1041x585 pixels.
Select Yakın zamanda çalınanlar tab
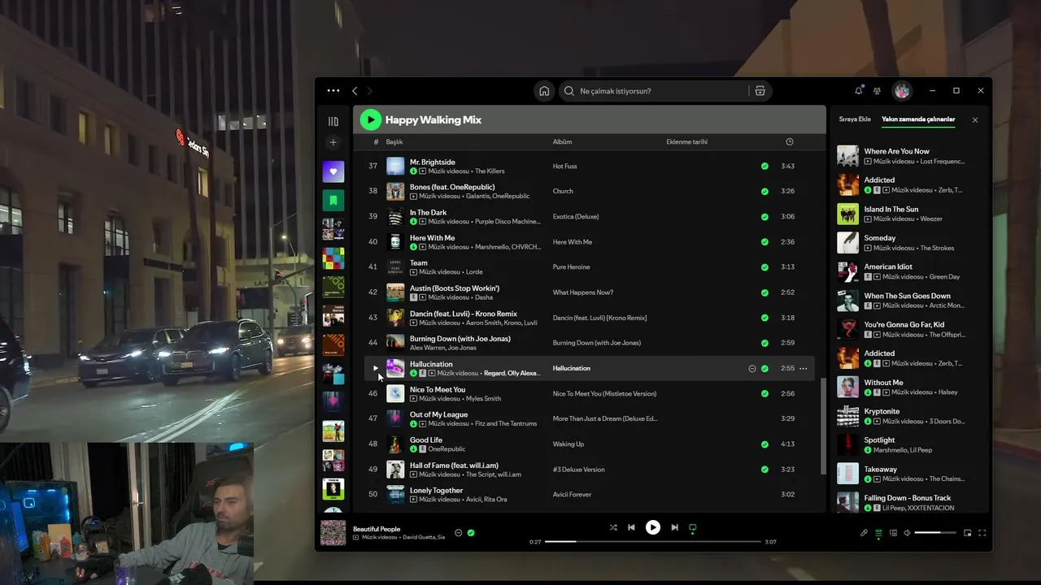click(x=918, y=119)
